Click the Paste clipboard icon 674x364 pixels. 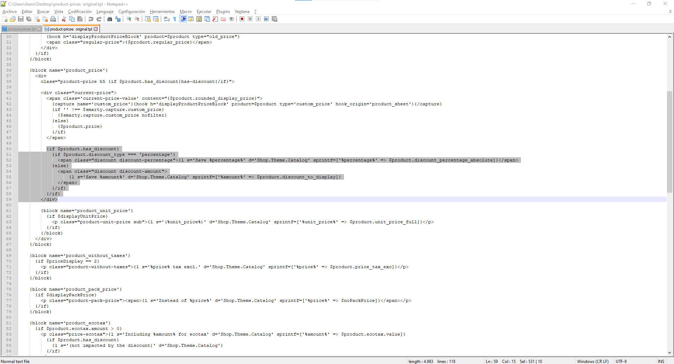(x=80, y=19)
